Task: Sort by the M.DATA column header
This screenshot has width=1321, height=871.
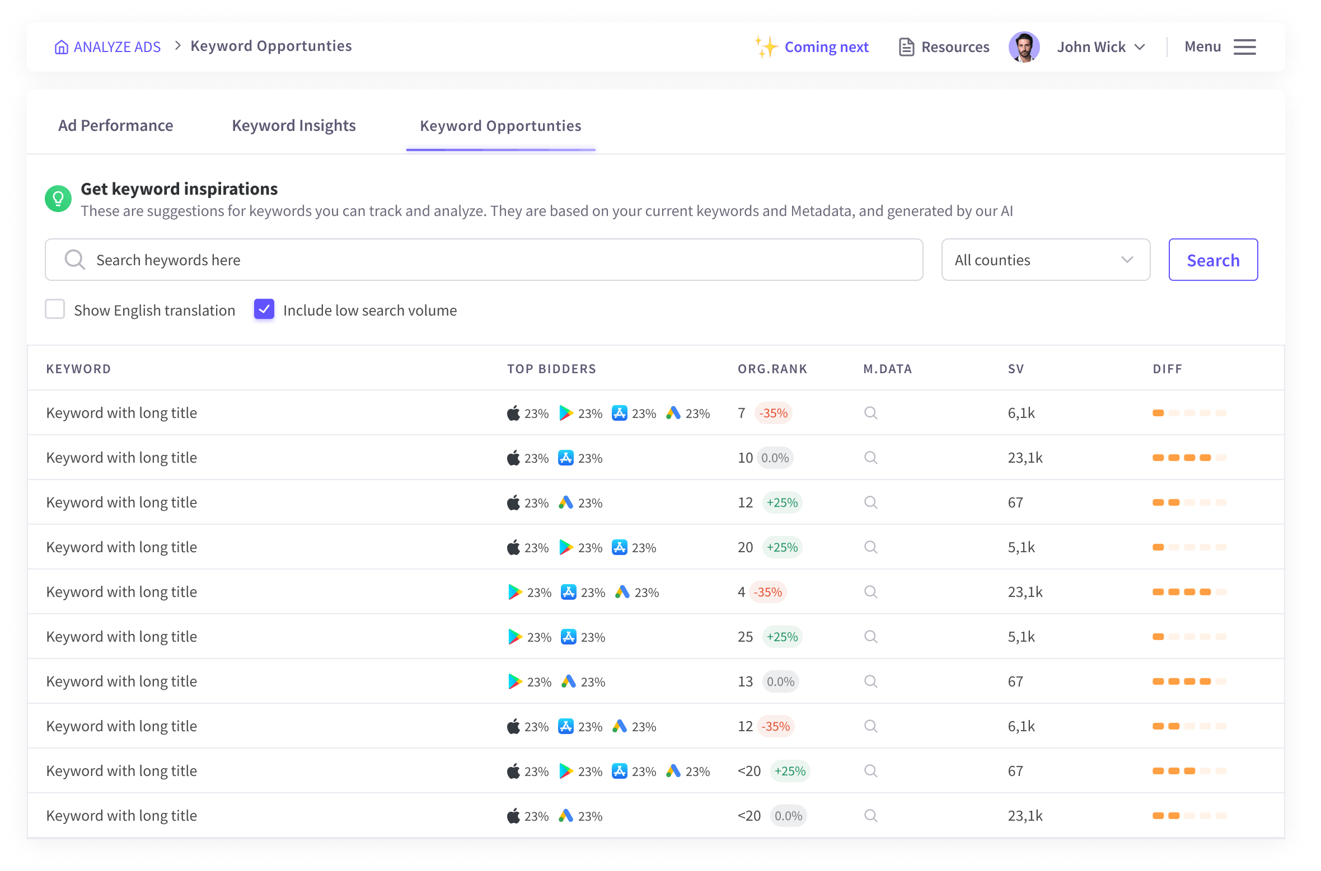Action: tap(888, 369)
